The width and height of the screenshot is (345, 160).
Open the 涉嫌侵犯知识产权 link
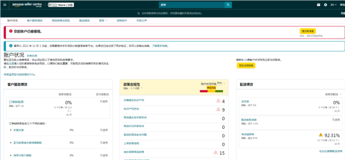[134, 100]
